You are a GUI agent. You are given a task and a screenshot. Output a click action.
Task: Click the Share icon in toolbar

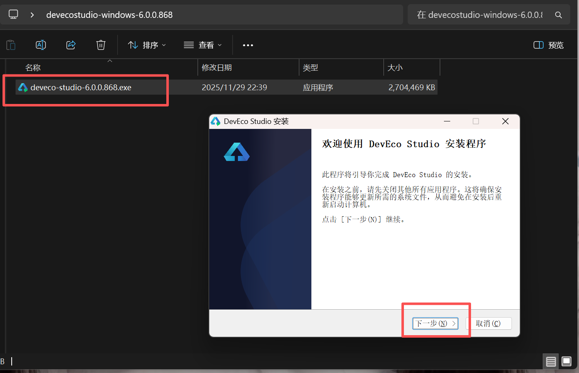pos(71,45)
